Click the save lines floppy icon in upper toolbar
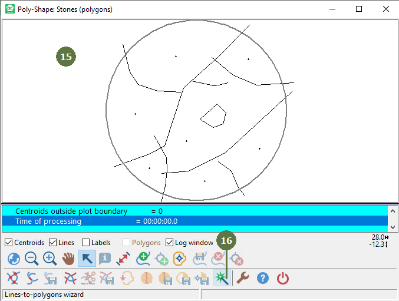This screenshot has height=301, width=399. pyautogui.click(x=199, y=259)
